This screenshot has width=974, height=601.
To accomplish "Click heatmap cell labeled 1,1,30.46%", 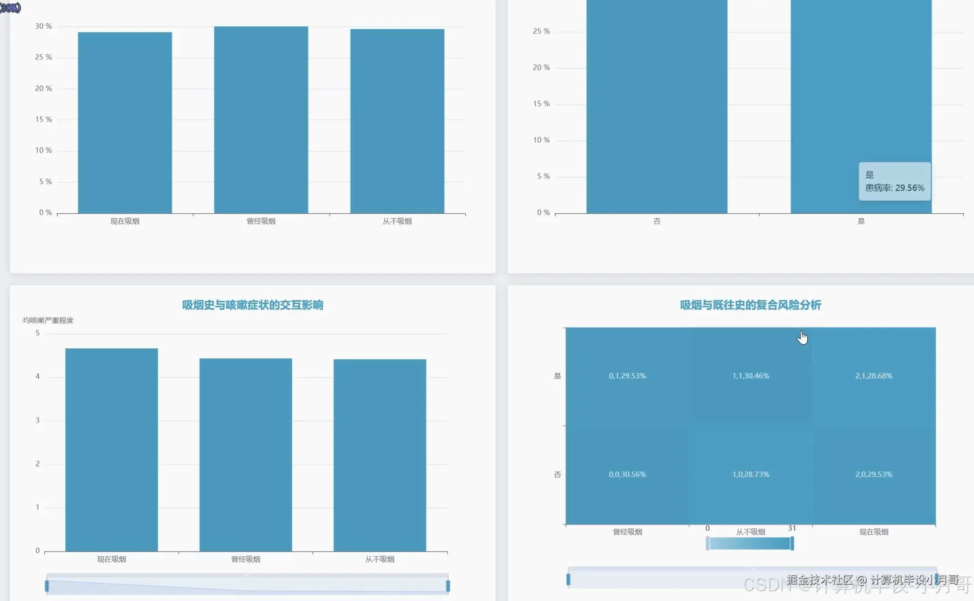I will pyautogui.click(x=751, y=376).
